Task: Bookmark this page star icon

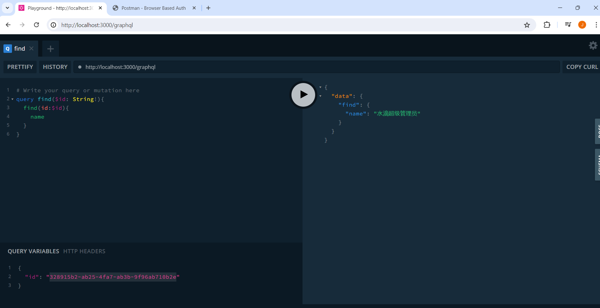Action: (x=527, y=25)
